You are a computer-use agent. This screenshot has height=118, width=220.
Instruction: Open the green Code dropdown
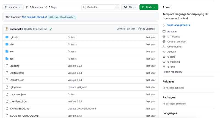(149, 7)
